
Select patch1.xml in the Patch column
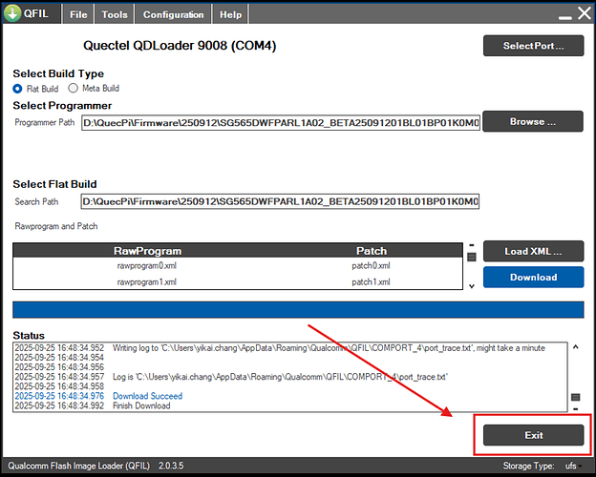(371, 281)
